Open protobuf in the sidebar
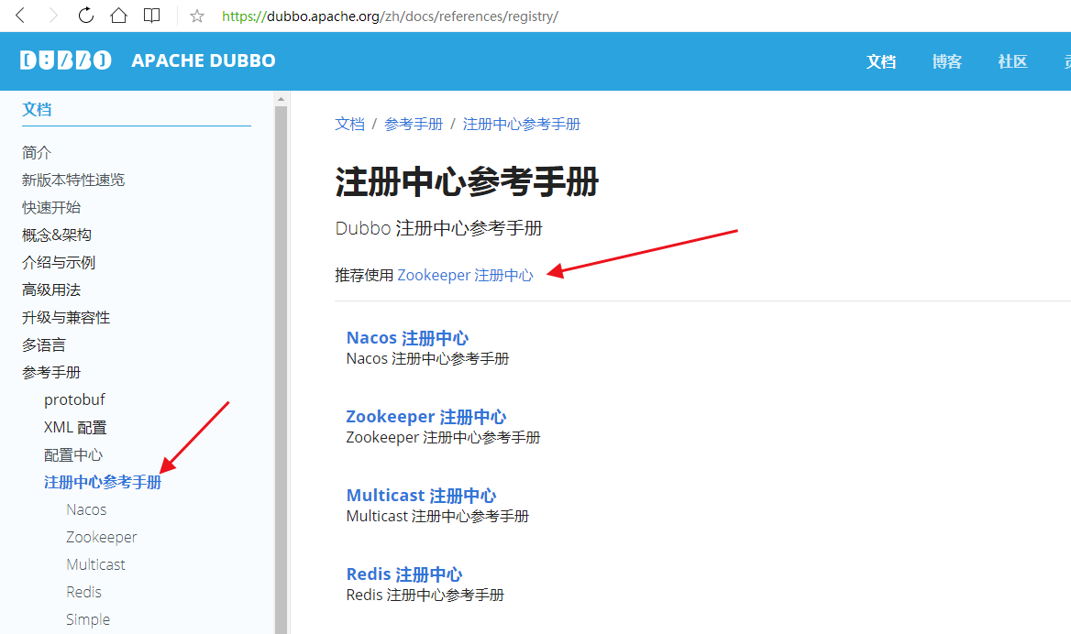1071x634 pixels. click(74, 400)
